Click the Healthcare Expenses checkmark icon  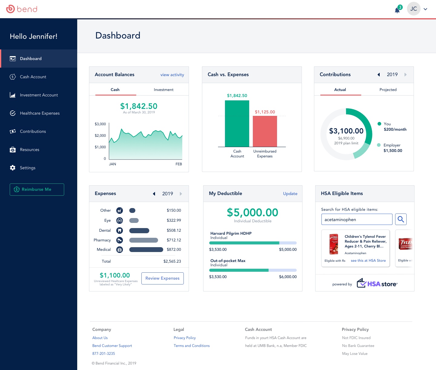point(13,113)
